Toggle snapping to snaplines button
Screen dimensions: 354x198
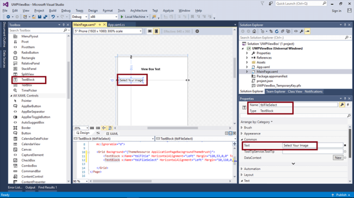pos(104,128)
